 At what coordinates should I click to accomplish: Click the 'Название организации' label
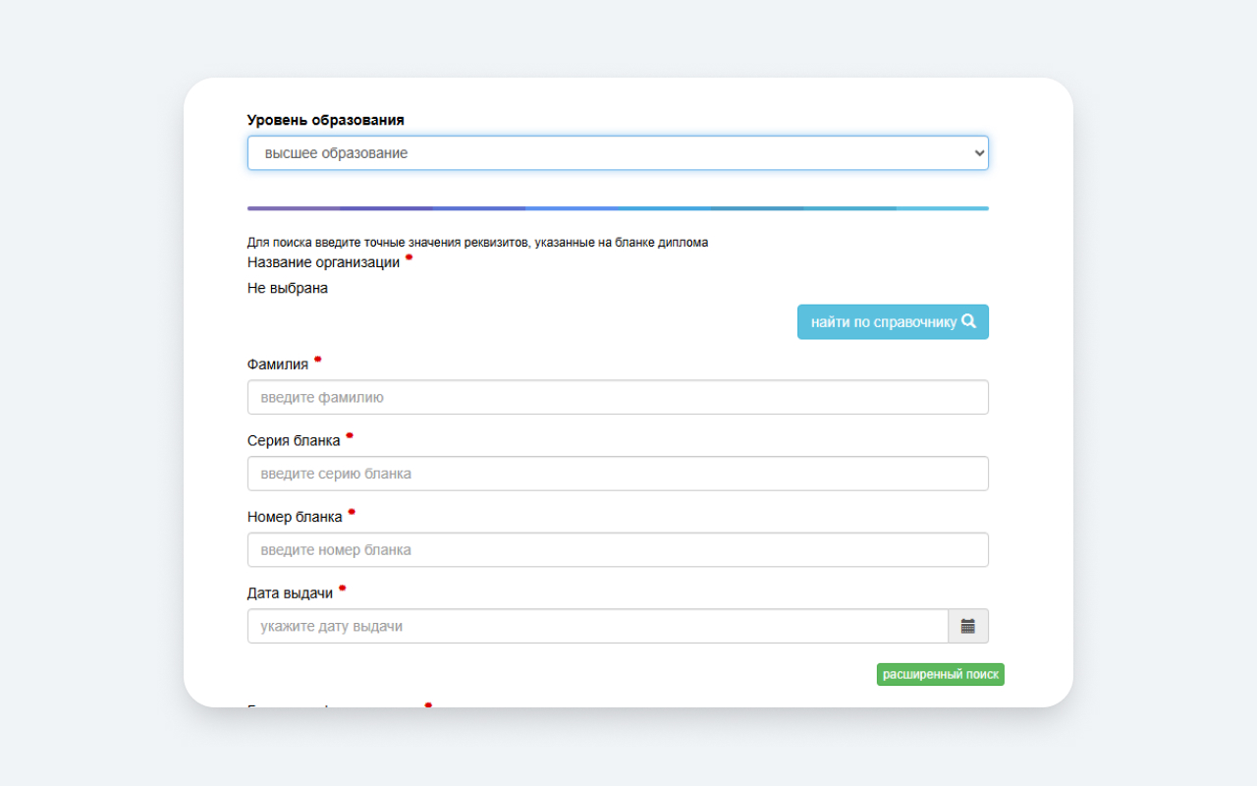323,262
